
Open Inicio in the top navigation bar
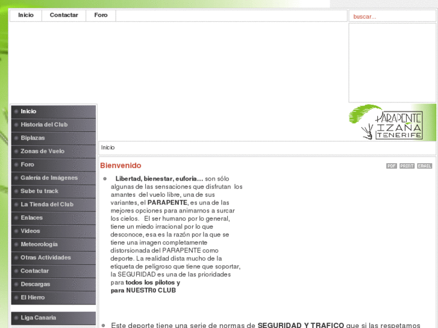tap(26, 15)
